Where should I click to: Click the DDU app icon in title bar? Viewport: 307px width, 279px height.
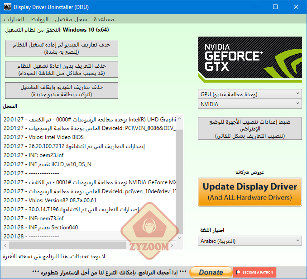pyautogui.click(x=8, y=7)
